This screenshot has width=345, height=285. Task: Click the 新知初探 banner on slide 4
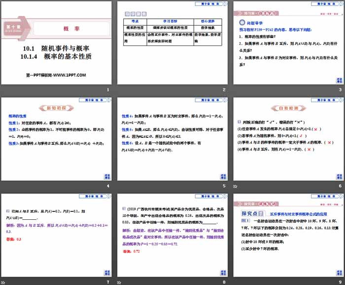pyautogui.click(x=56, y=108)
